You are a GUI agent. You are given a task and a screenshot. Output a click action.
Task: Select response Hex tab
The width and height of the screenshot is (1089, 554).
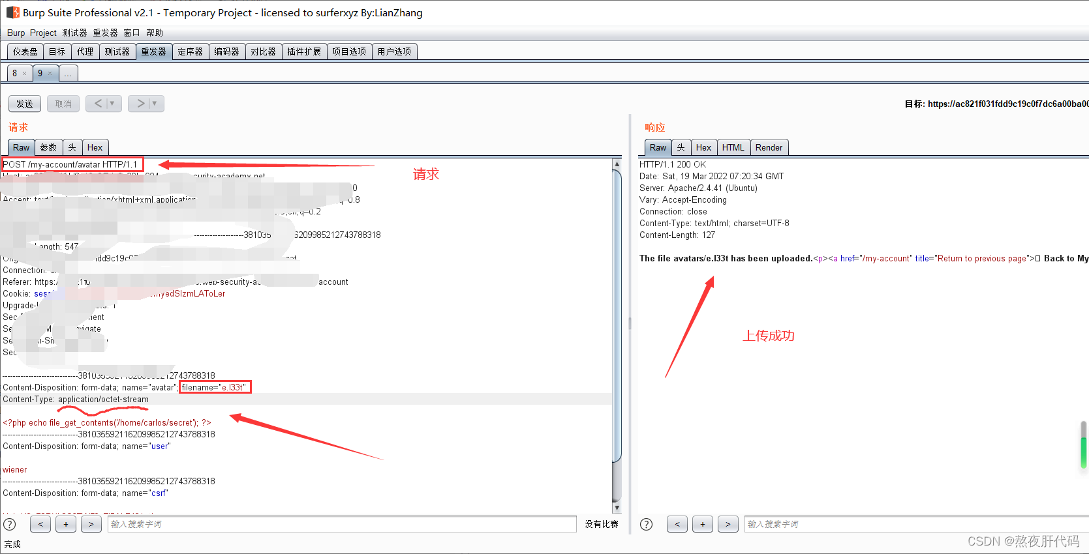[704, 147]
